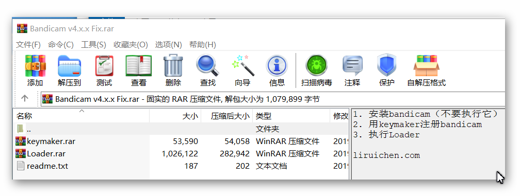Click the WinRAR title bar icon
The width and height of the screenshot is (520, 196).
[x=22, y=29]
